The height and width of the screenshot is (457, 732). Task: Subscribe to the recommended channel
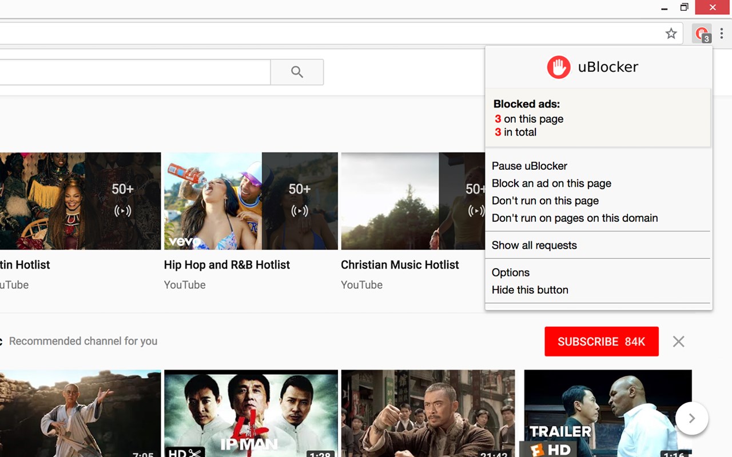point(602,342)
